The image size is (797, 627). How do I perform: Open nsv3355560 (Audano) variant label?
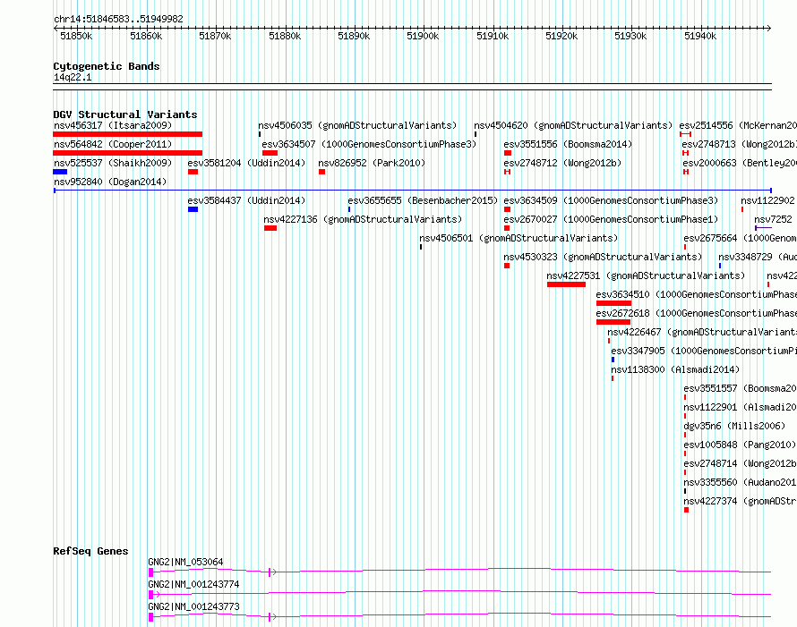pyautogui.click(x=740, y=482)
